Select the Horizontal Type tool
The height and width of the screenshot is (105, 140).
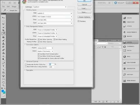(x=3, y=66)
